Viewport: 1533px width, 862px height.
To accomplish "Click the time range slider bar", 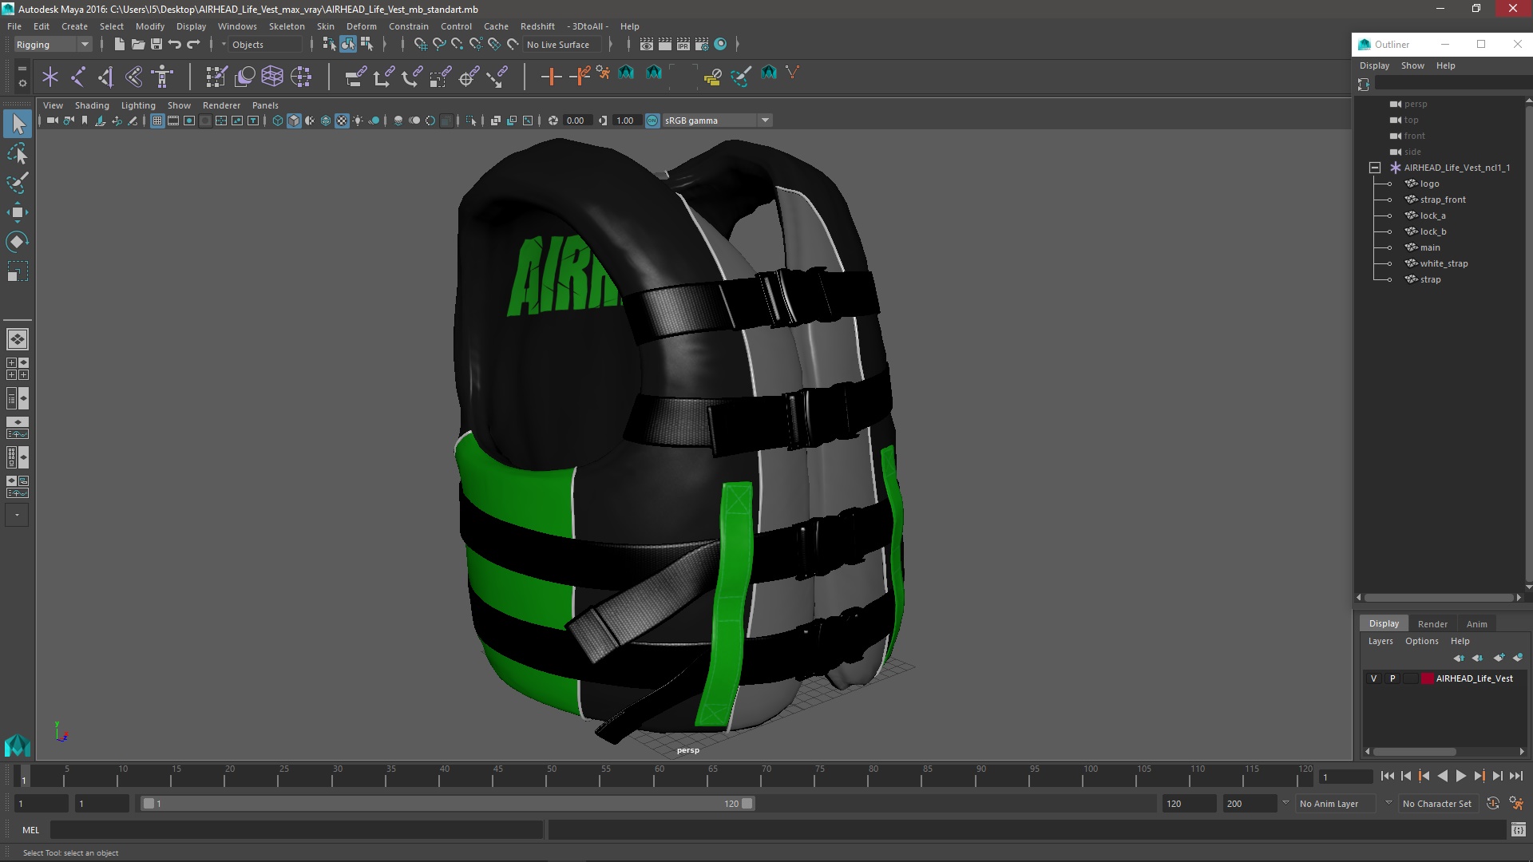I will pos(447,804).
